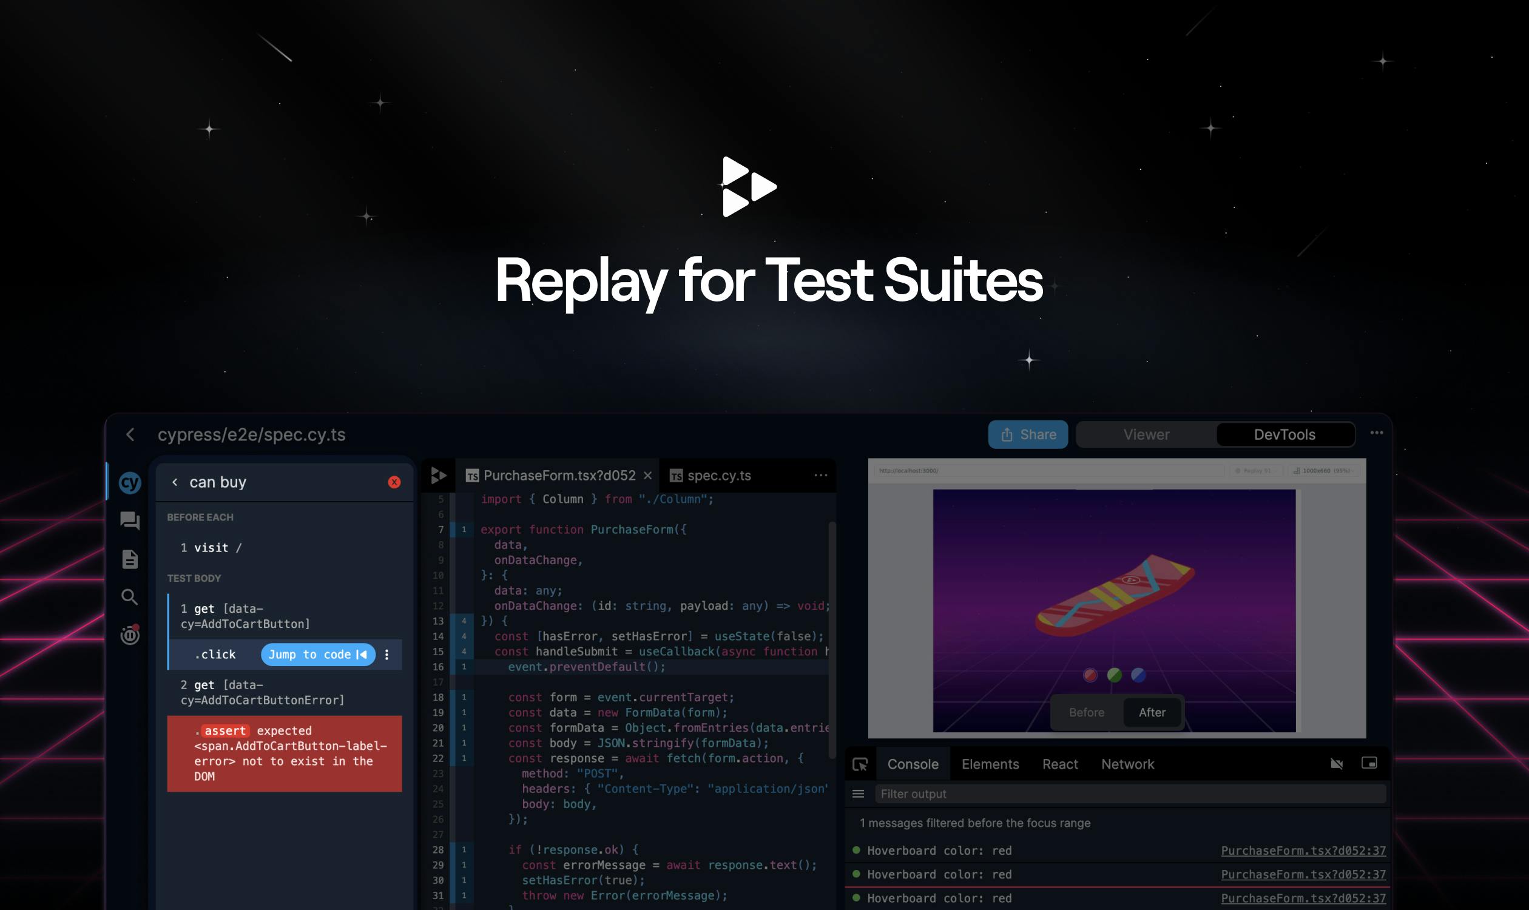Select the 'get [data-cy=AddToCartButton]' step
Viewport: 1529px width, 910px height.
285,616
